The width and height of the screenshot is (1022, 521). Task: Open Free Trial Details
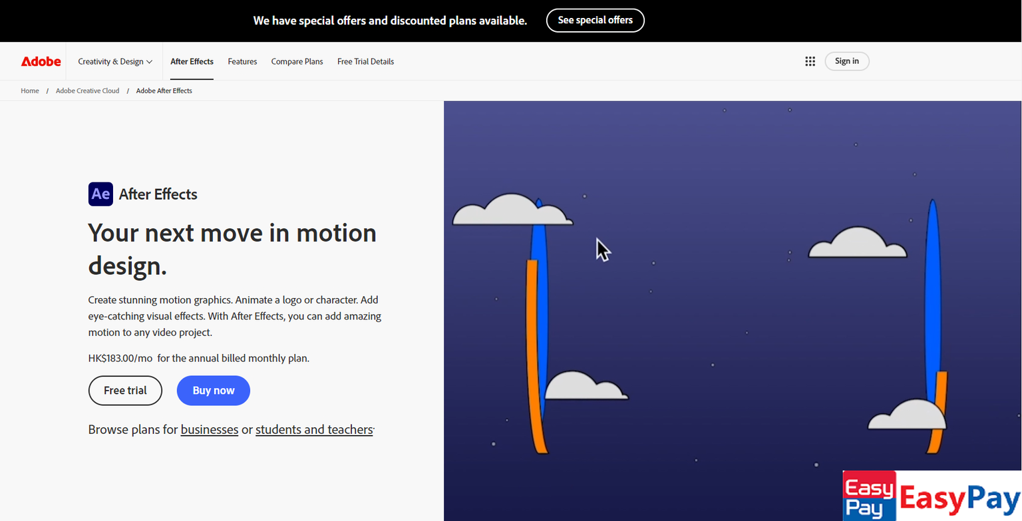point(365,61)
